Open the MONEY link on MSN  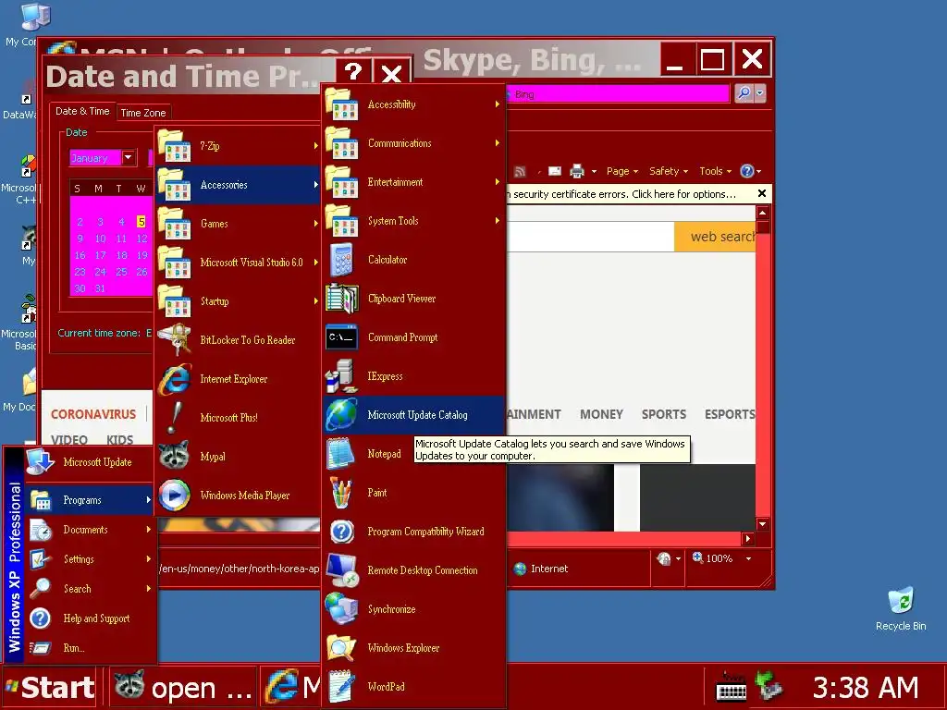tap(601, 414)
